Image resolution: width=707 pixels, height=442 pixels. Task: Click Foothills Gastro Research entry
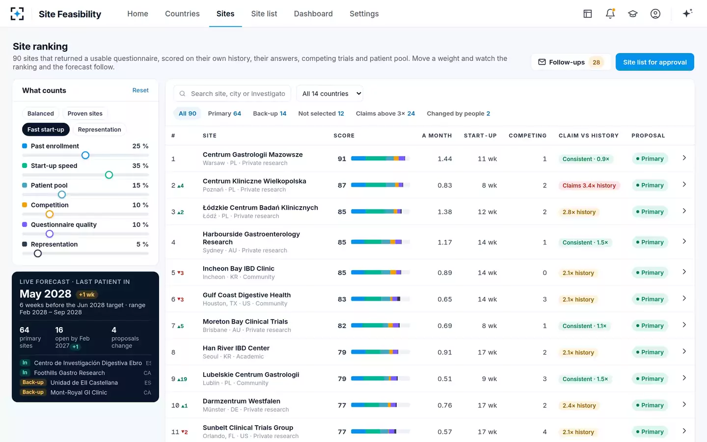click(86, 373)
